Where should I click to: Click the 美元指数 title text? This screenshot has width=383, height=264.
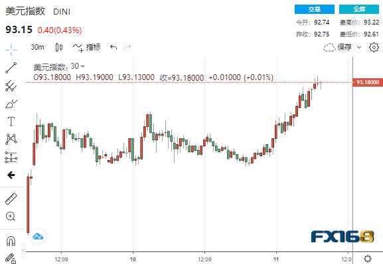pyautogui.click(x=25, y=11)
